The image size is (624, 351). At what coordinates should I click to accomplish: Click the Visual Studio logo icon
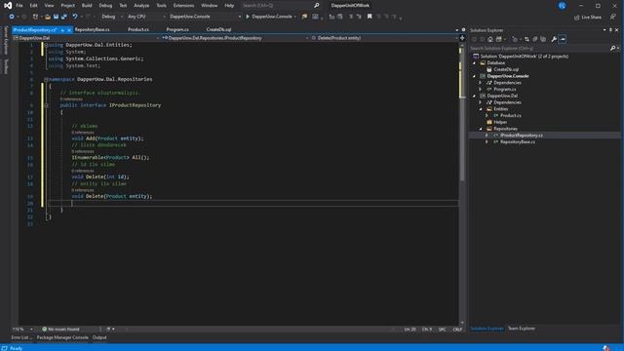pos(8,6)
